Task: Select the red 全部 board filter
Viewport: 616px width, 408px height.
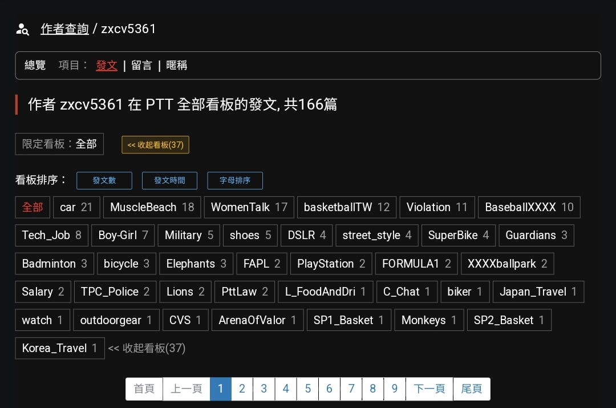Action: coord(33,207)
